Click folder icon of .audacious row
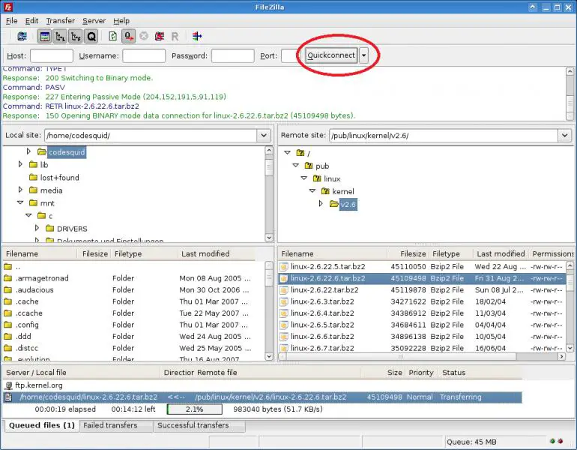Screen dimensions: 577x450 (x=7, y=289)
